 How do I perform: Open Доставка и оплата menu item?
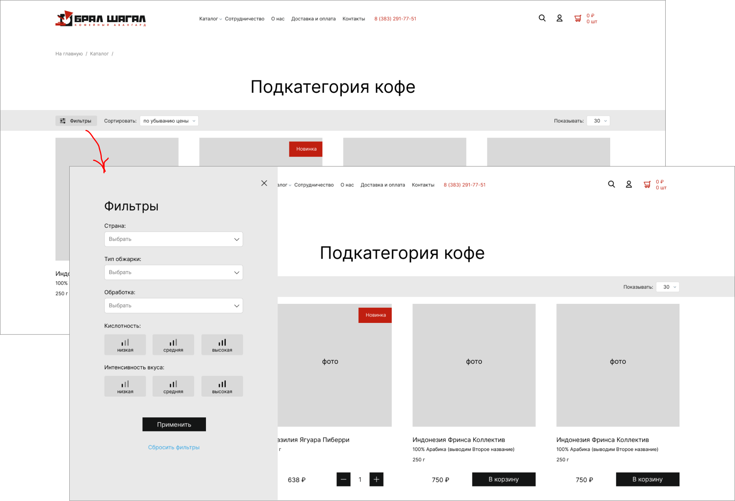click(x=313, y=19)
